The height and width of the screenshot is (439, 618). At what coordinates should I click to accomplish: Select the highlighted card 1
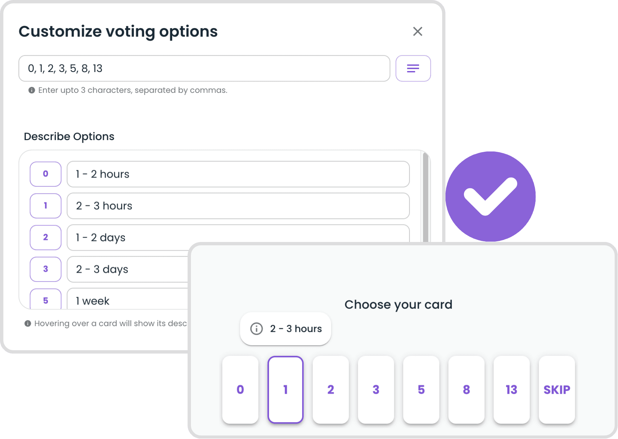[x=285, y=389]
